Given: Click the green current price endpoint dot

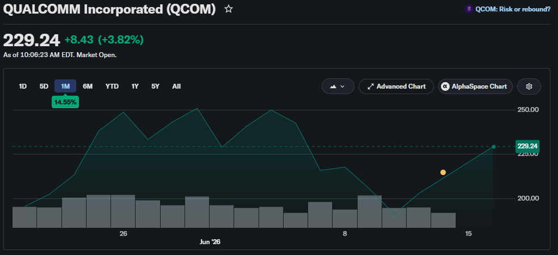Looking at the screenshot, I should tap(494, 146).
